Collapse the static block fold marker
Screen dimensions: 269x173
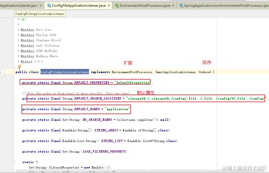pyautogui.click(x=14, y=162)
